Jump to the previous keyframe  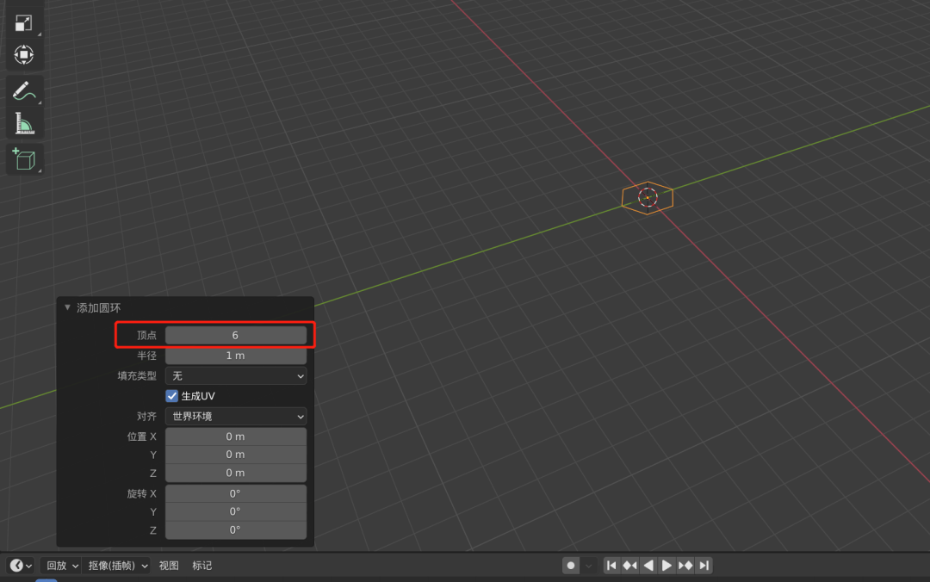pos(629,566)
